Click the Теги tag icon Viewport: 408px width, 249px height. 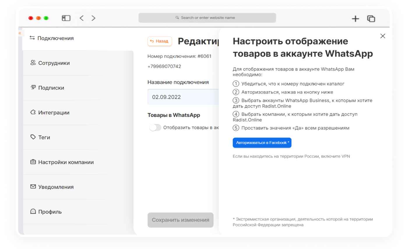click(33, 137)
